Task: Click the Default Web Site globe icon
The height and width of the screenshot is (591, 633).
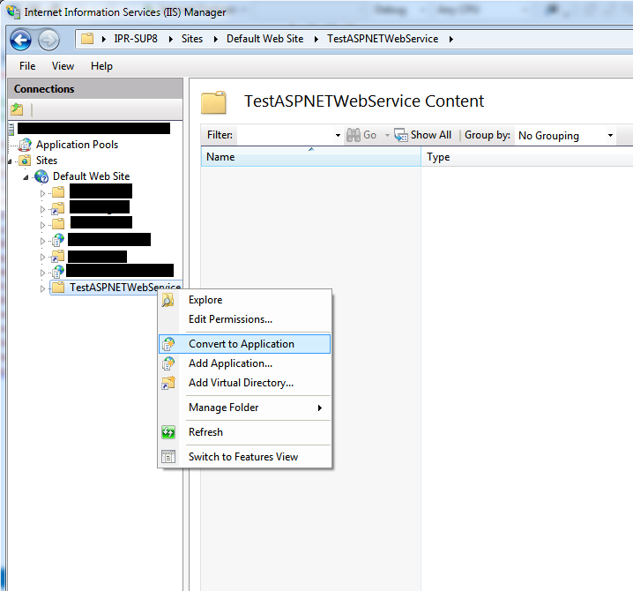Action: pos(41,176)
